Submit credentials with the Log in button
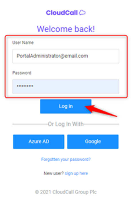The height and width of the screenshot is (197, 133). 66,106
